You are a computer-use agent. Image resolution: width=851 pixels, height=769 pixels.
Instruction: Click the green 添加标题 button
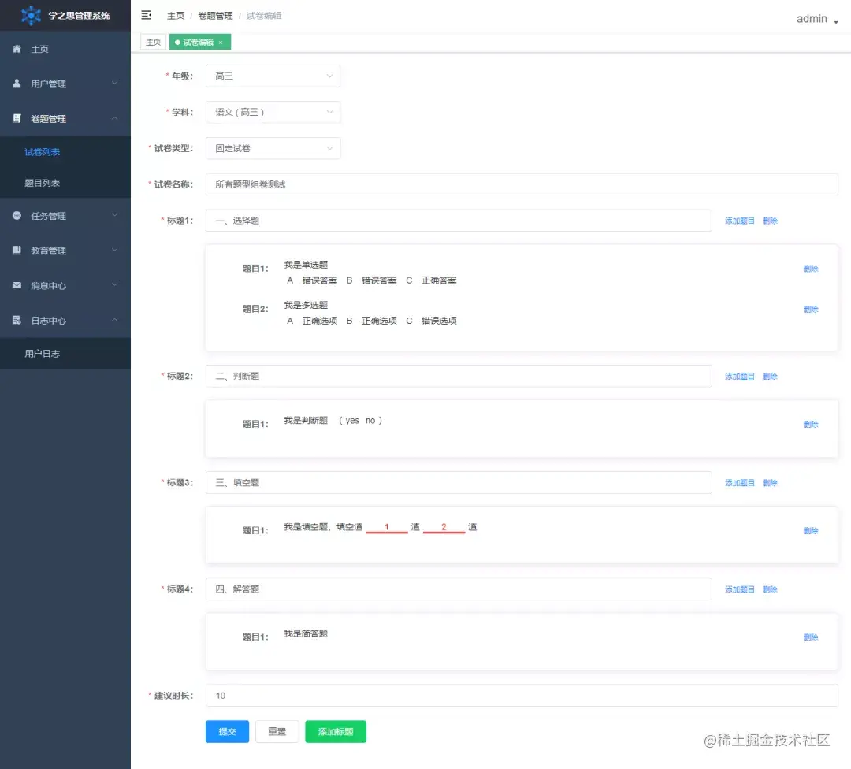click(336, 731)
